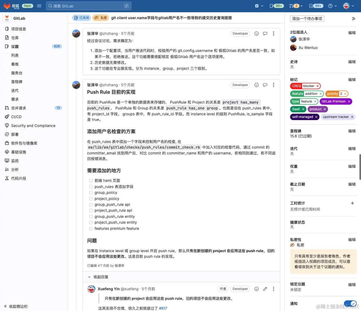Screen dimensions: 361x311
Task: Edit labels via 标记 编辑
Action: click(352, 80)
